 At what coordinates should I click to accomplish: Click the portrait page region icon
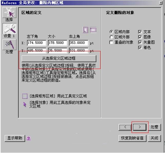[x=85, y=30]
